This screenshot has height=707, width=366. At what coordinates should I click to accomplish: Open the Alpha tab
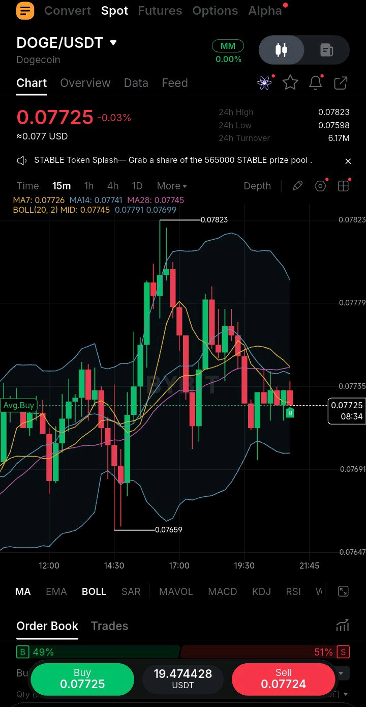point(265,11)
